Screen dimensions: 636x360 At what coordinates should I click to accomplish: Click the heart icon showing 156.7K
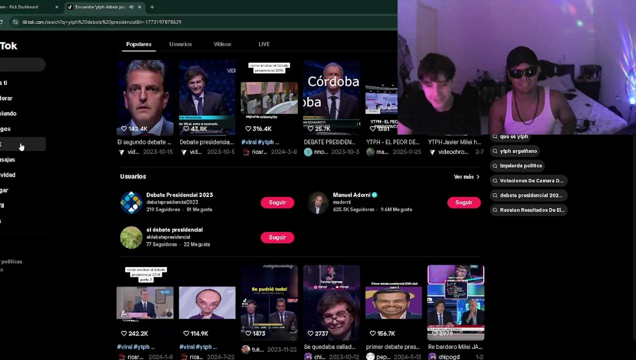(x=372, y=333)
